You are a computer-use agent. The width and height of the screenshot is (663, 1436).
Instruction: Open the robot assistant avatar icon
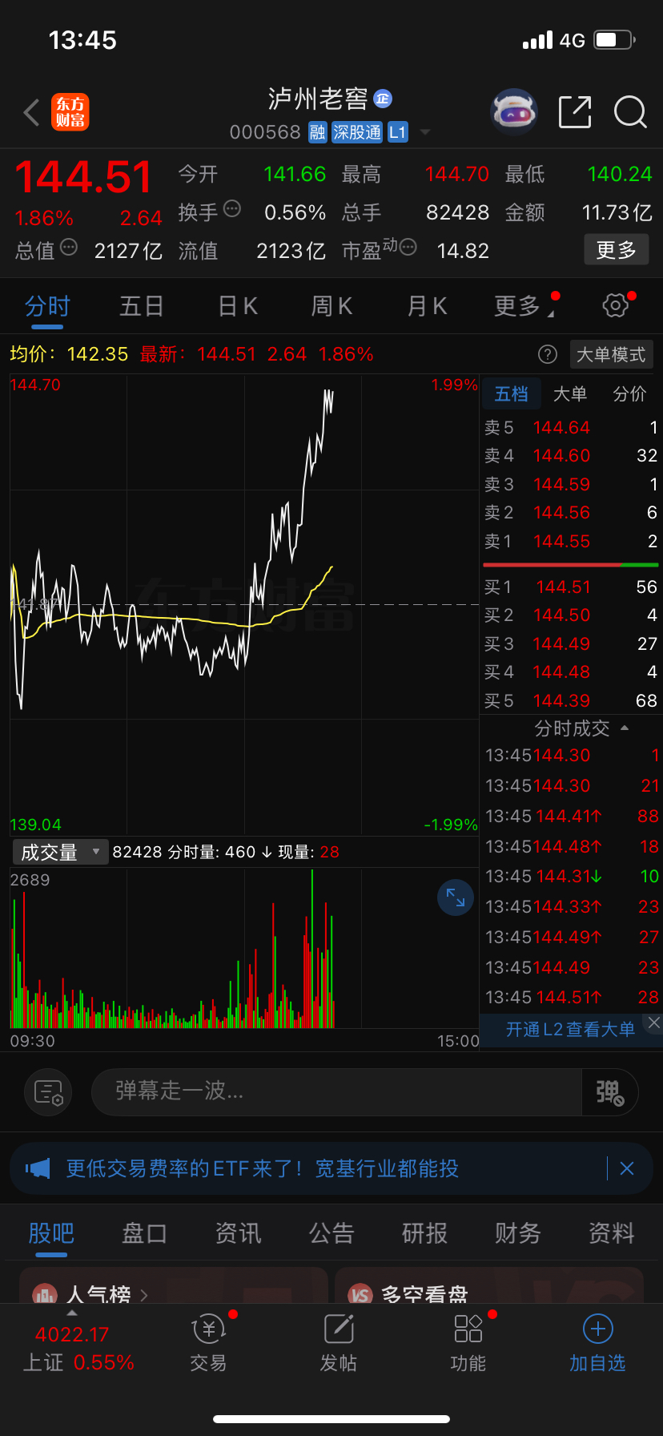click(x=513, y=112)
